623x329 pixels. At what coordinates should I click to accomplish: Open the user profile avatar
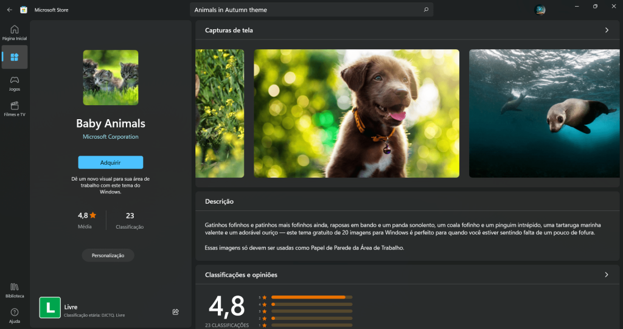point(540,10)
